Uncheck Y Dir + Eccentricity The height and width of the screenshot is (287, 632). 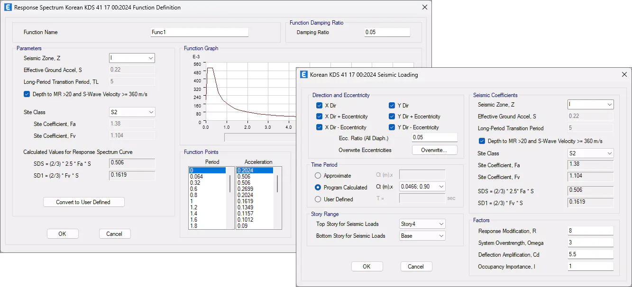(392, 117)
